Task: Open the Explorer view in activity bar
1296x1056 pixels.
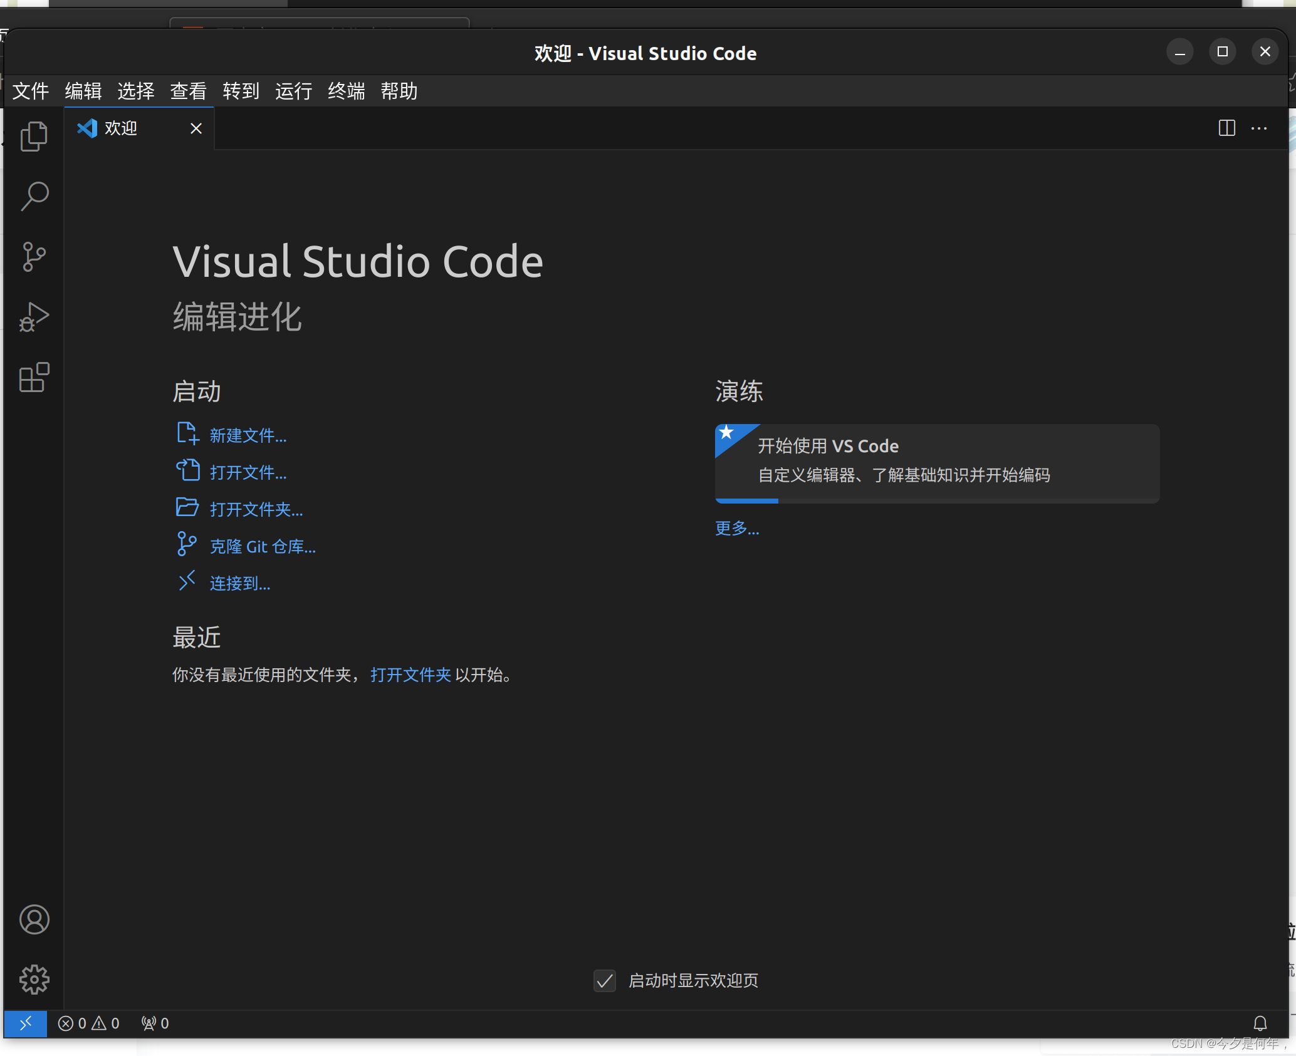Action: coord(34,136)
